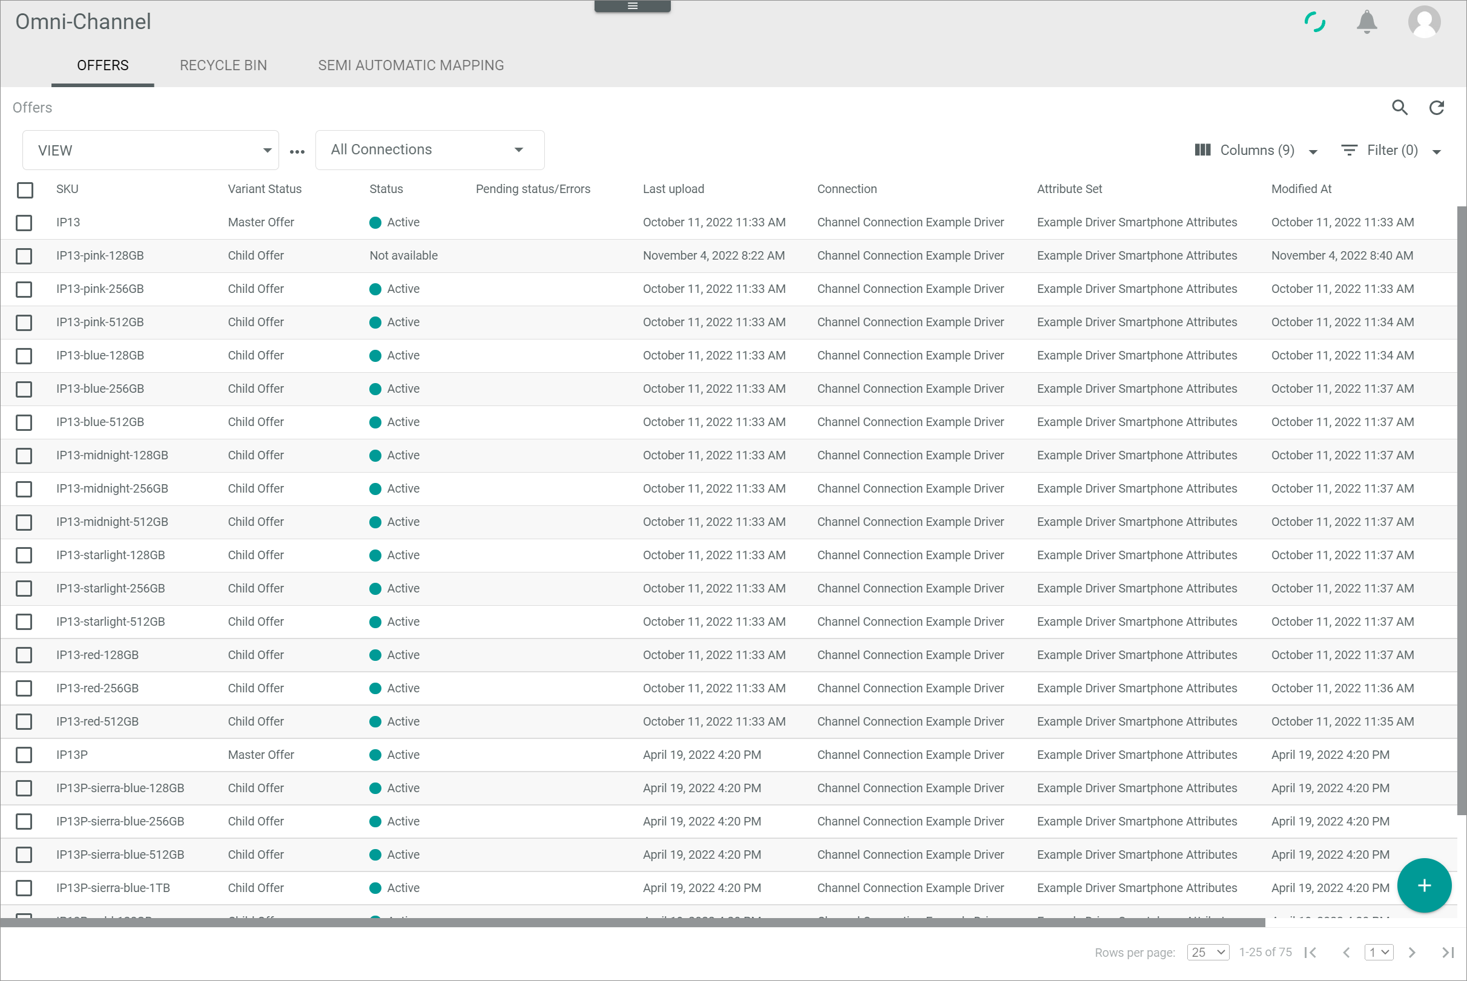Go to the previous page
Screen dimensions: 1467x981
[1345, 952]
